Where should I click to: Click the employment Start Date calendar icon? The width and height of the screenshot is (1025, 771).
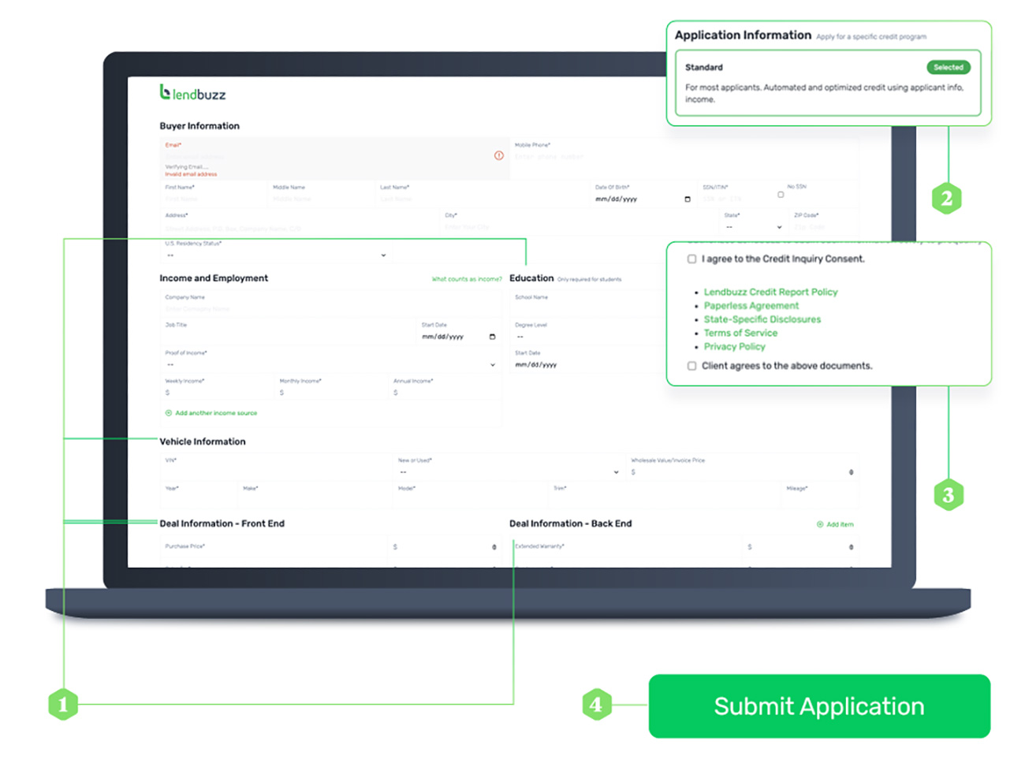[x=492, y=337]
